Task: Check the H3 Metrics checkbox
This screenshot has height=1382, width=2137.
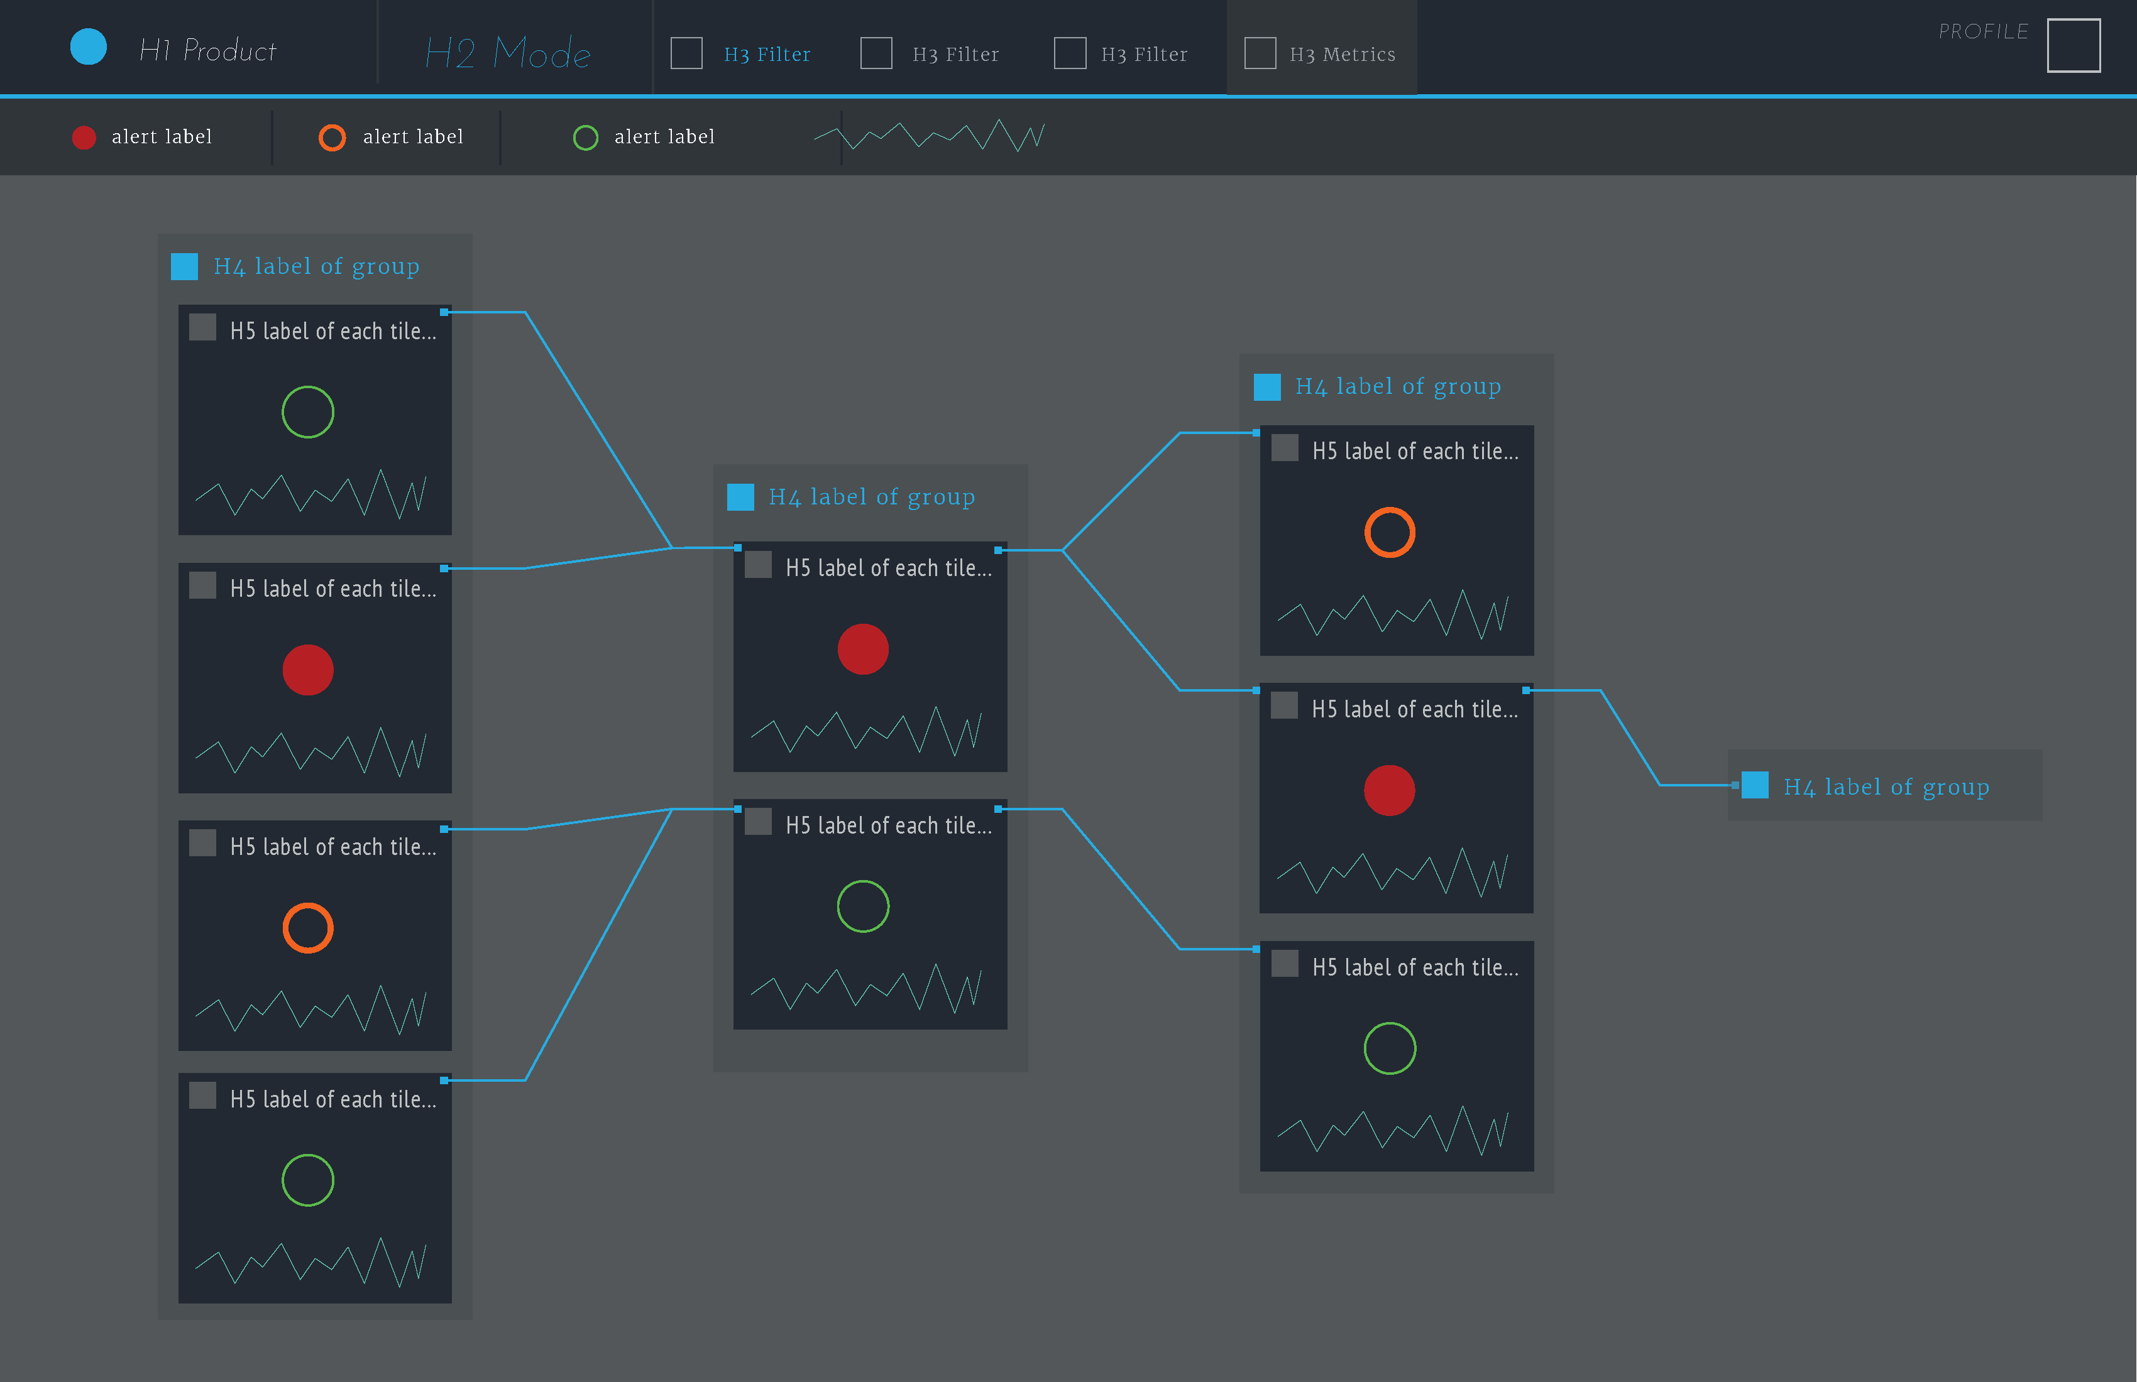Action: tap(1261, 53)
